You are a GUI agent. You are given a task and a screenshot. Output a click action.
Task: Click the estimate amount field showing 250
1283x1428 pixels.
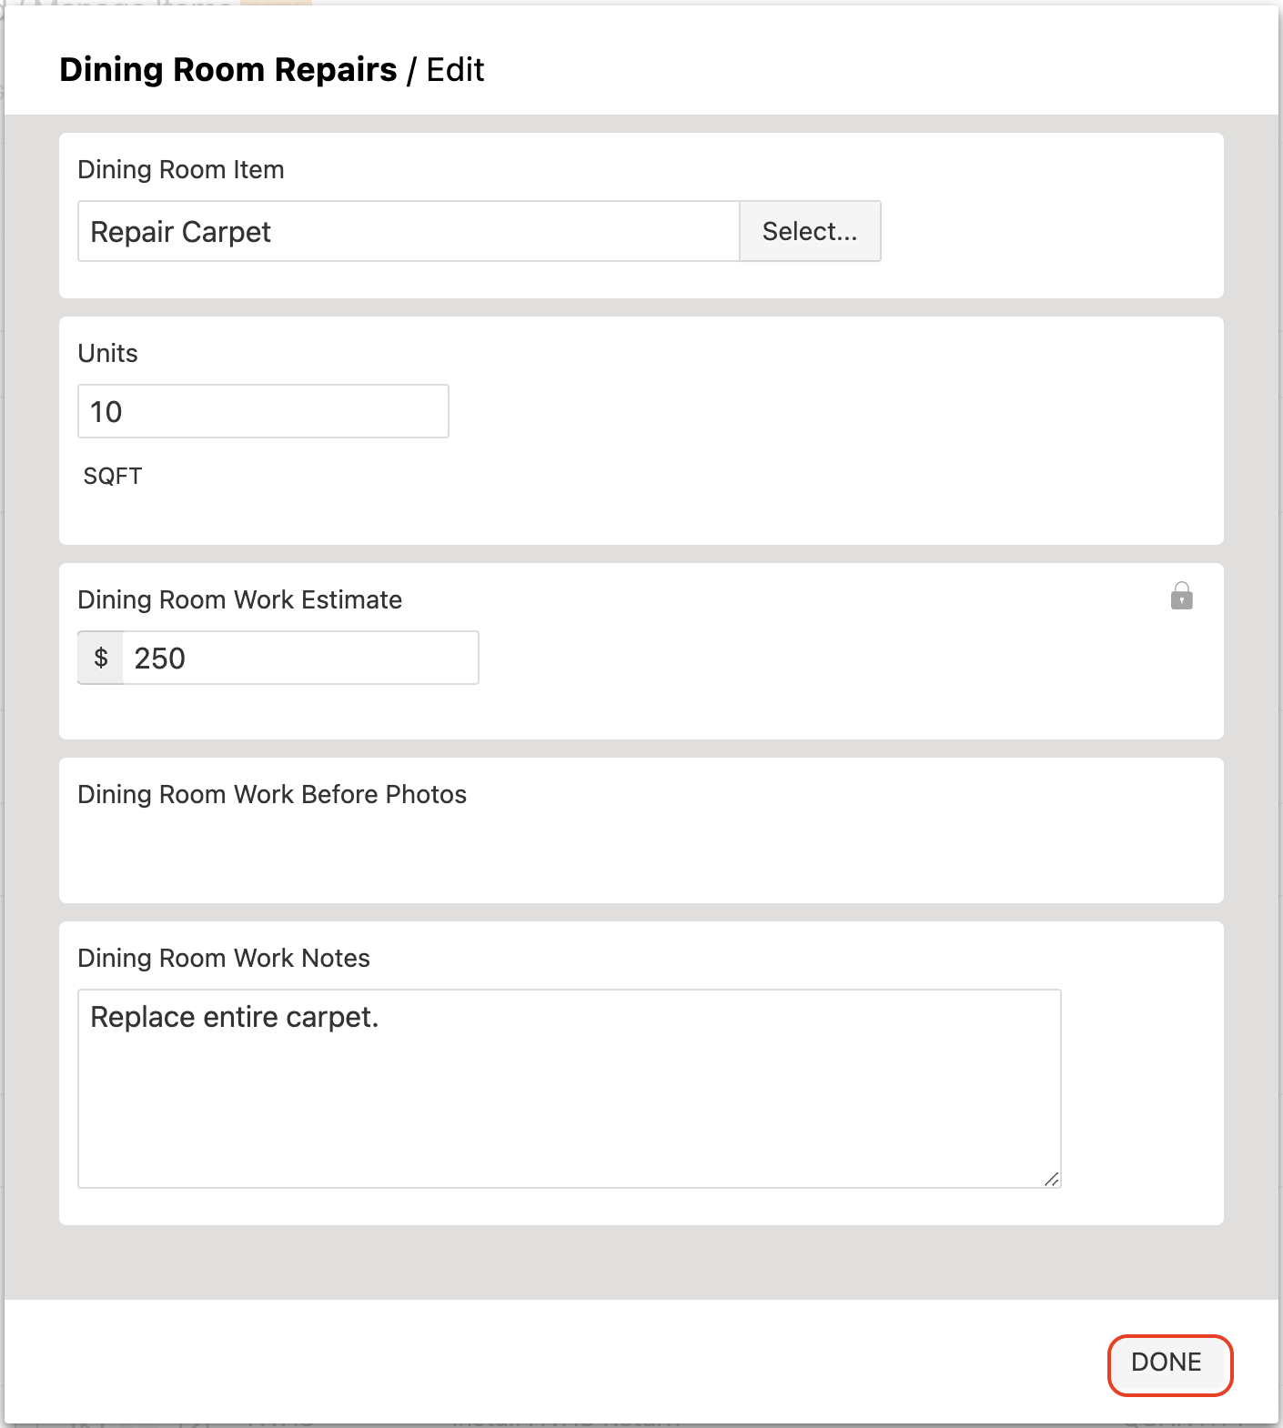point(300,658)
